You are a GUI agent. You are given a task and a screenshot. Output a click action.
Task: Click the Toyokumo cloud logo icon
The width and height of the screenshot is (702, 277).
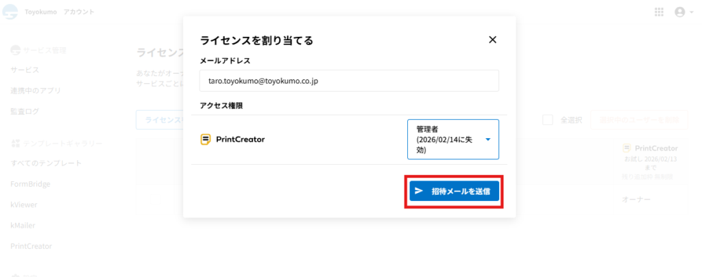click(x=10, y=12)
